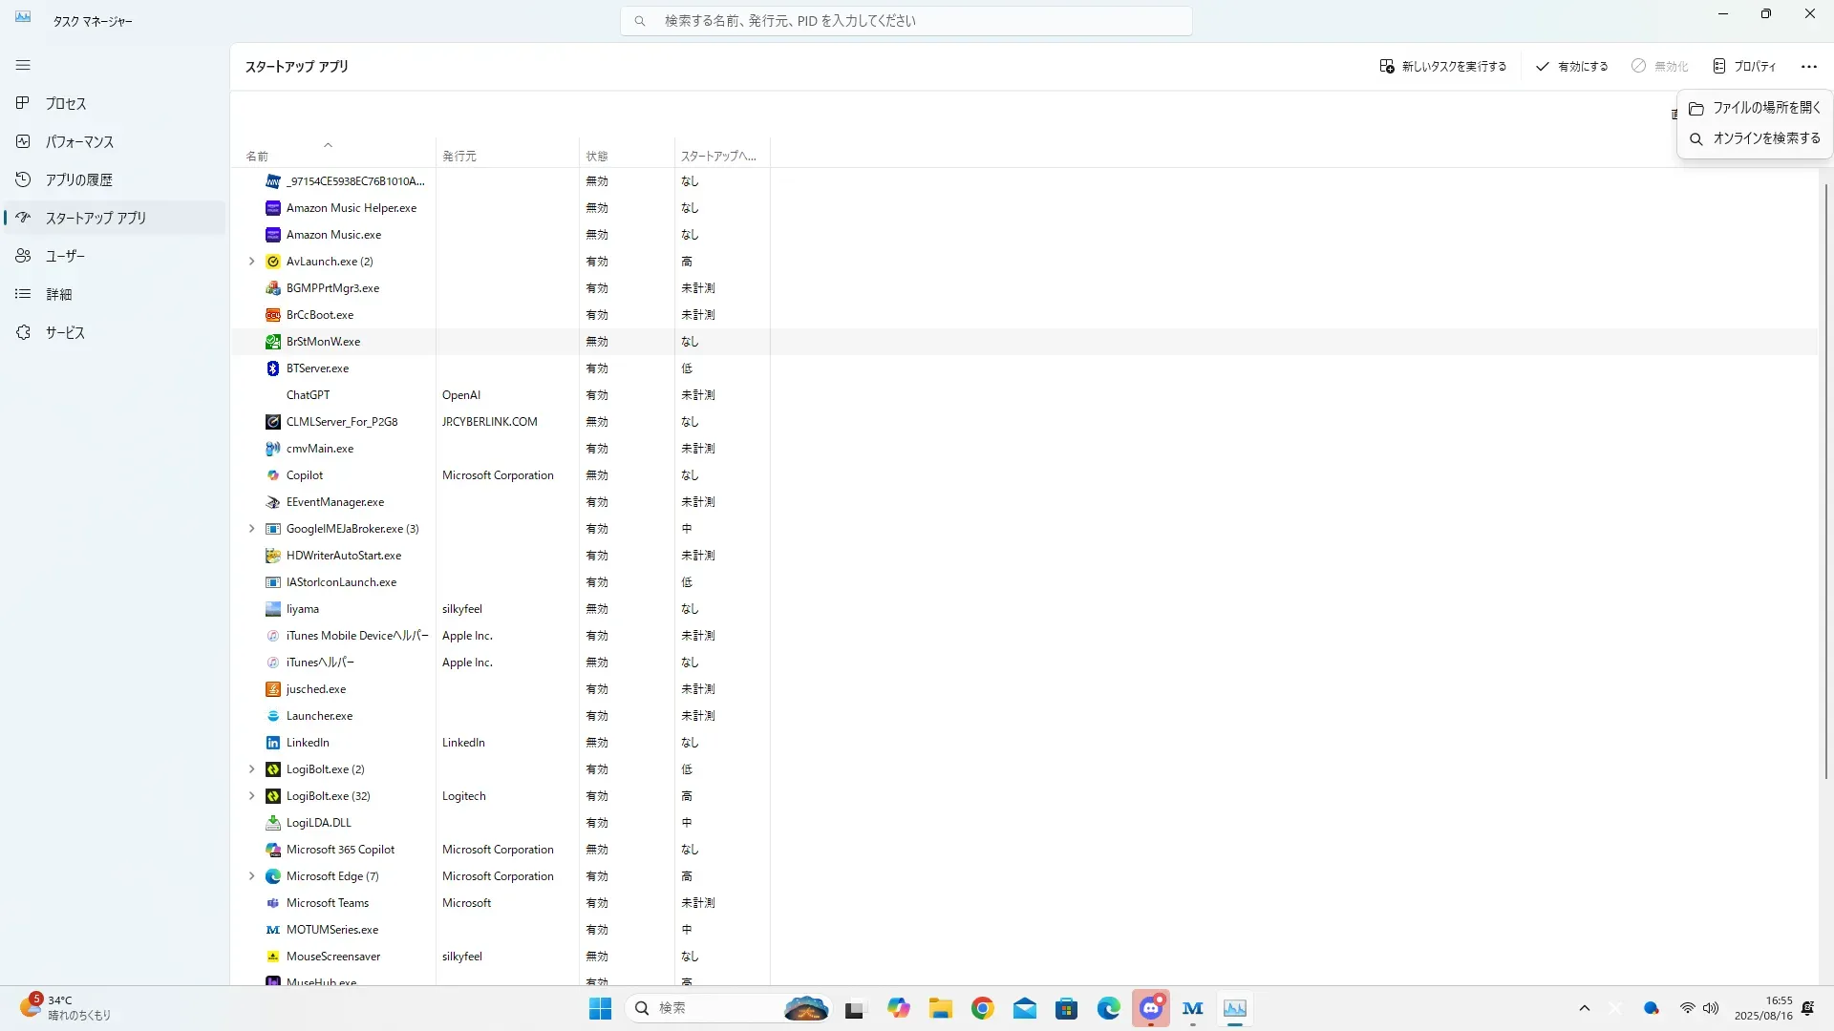
Task: Go to the ユーザー (Users) page
Action: point(65,256)
